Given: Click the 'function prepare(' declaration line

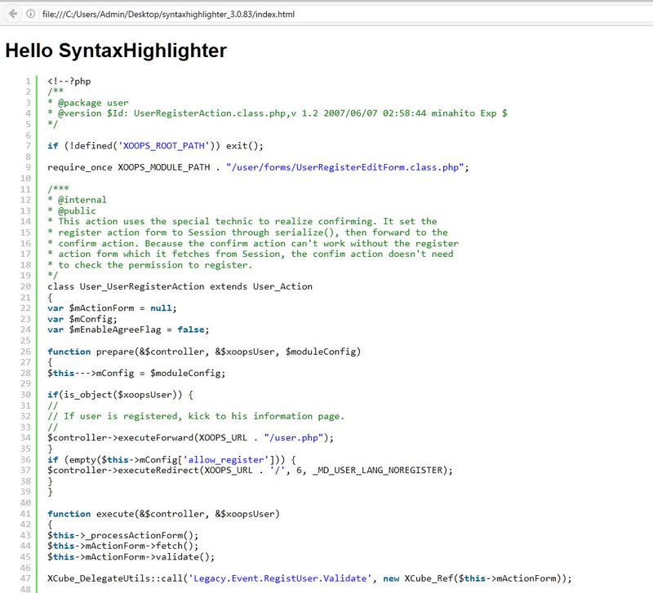Looking at the screenshot, I should pyautogui.click(x=204, y=352).
